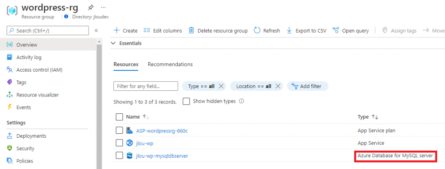Enable Show hidden types checkbox
The width and height of the screenshot is (445, 169).
186,101
